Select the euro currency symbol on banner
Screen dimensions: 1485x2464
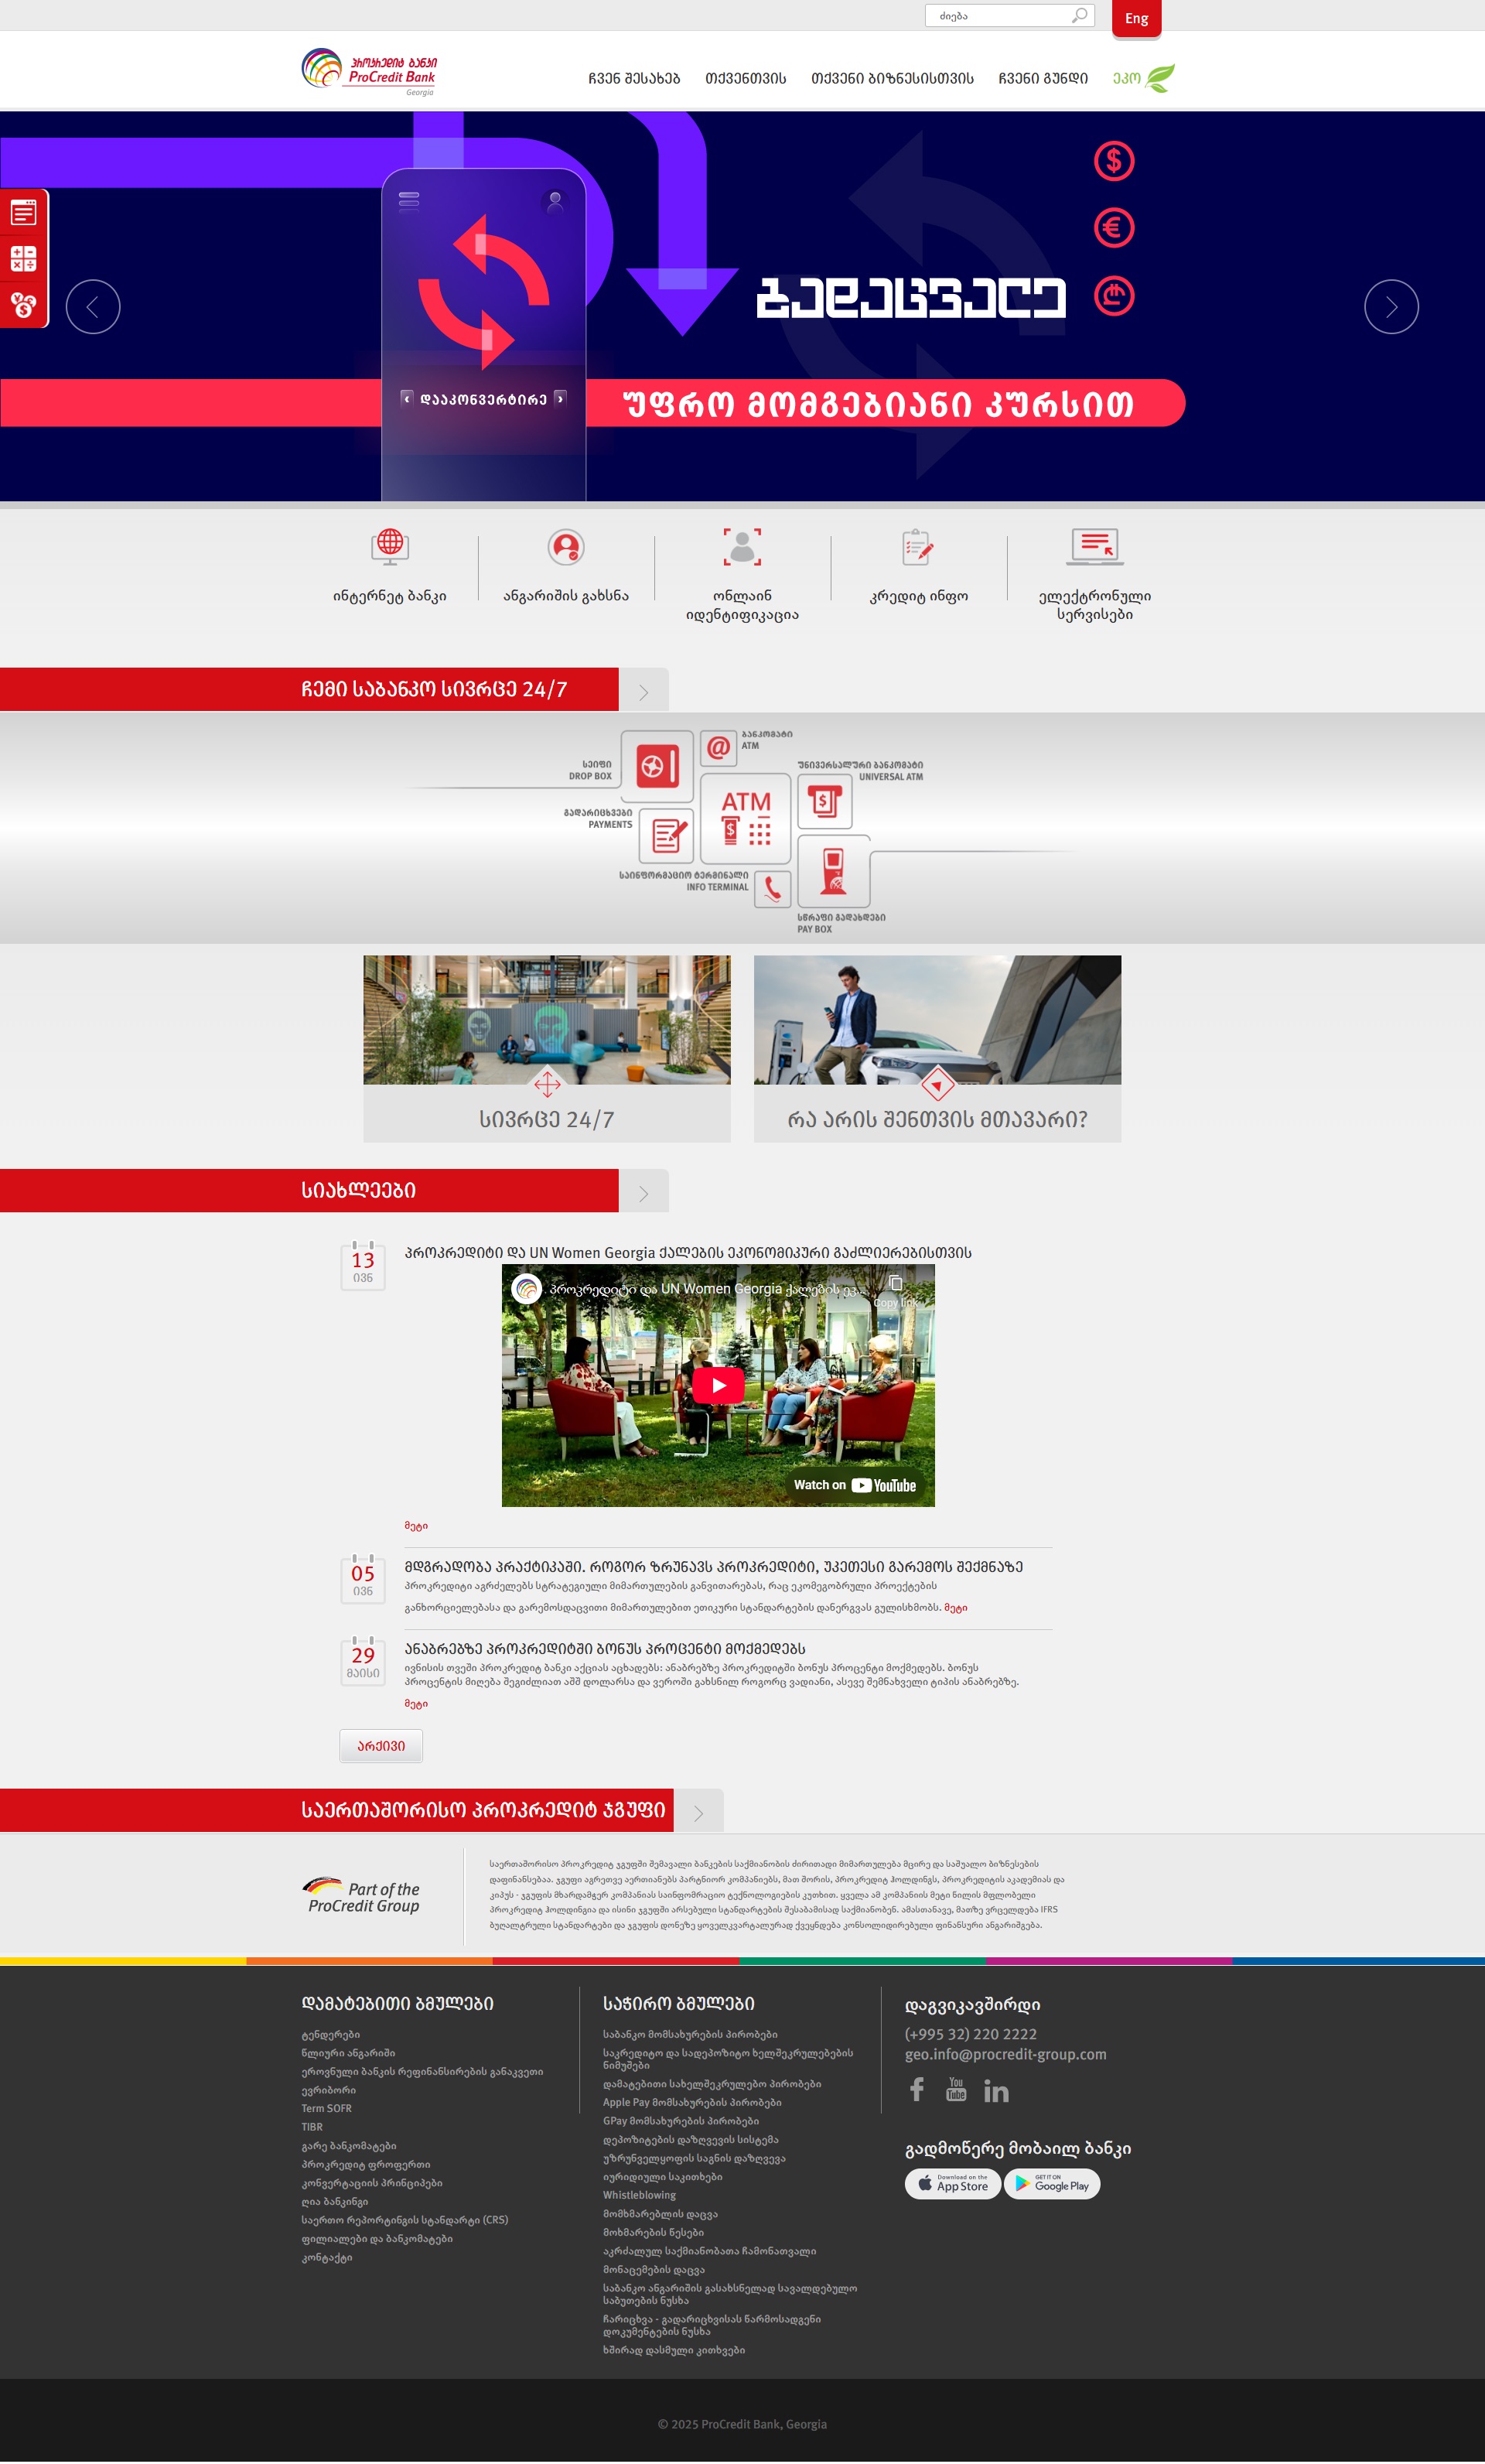pyautogui.click(x=1113, y=228)
